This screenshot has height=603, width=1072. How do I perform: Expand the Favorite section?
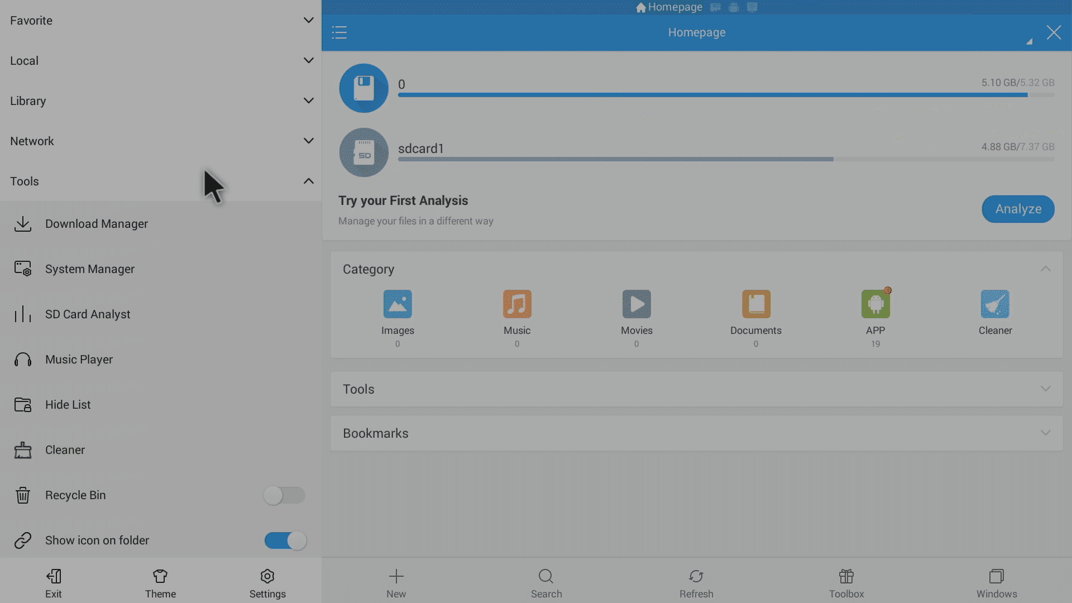[161, 20]
